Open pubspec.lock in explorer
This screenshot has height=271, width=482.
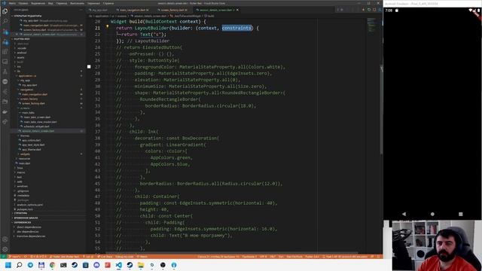(25, 209)
